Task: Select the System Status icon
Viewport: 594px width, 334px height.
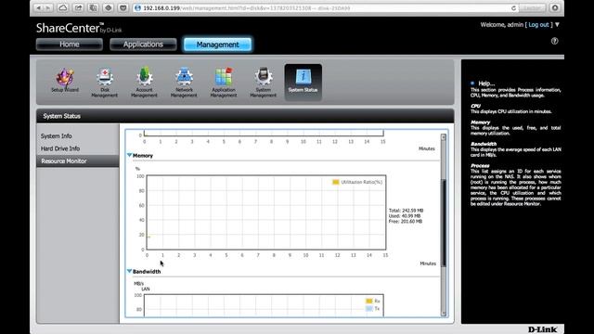Action: point(303,83)
